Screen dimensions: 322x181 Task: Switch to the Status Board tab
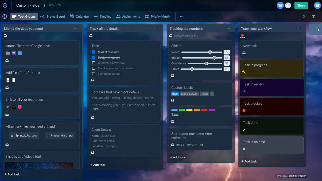53,17
